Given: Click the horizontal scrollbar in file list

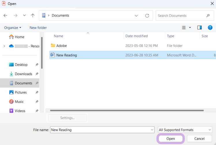Looking at the screenshot, I should point(127,111).
